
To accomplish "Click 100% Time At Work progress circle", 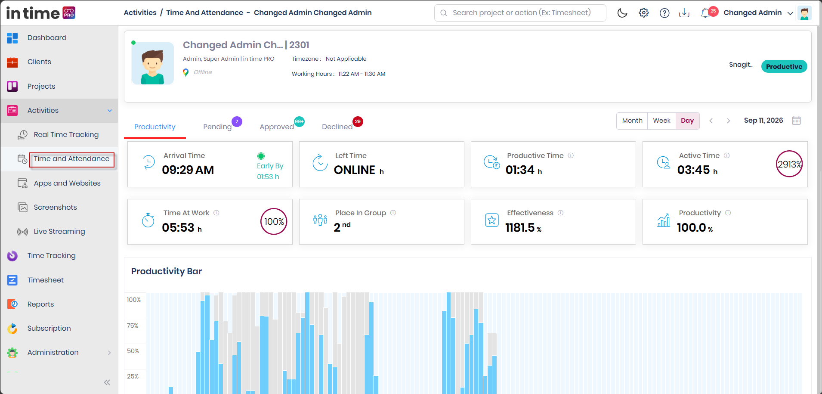I will (274, 221).
